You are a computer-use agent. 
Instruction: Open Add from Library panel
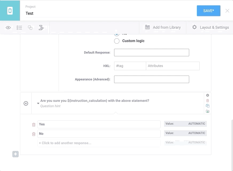[163, 27]
